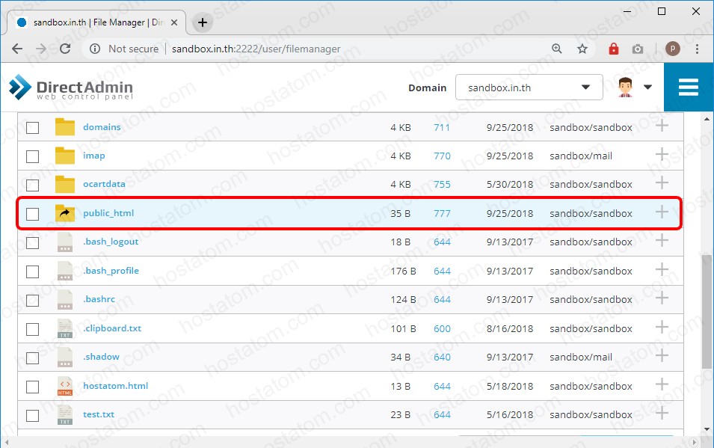This screenshot has width=714, height=448.
Task: Click the hostatom.html HTML file icon
Action: pos(64,386)
